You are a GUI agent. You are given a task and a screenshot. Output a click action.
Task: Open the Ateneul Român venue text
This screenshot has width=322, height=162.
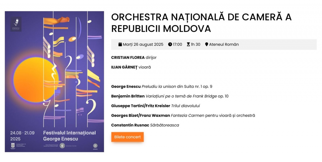click(224, 44)
